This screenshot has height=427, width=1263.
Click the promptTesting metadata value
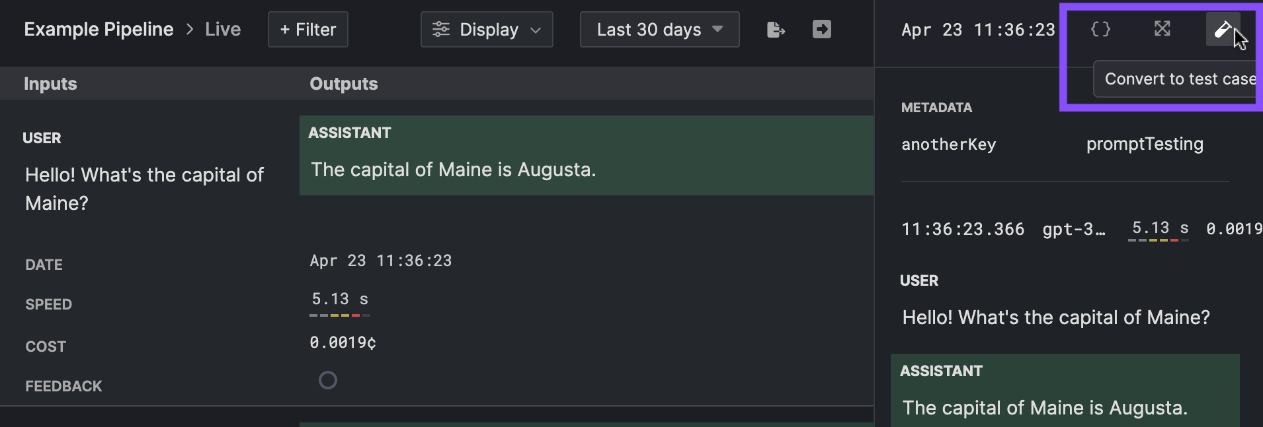1145,145
